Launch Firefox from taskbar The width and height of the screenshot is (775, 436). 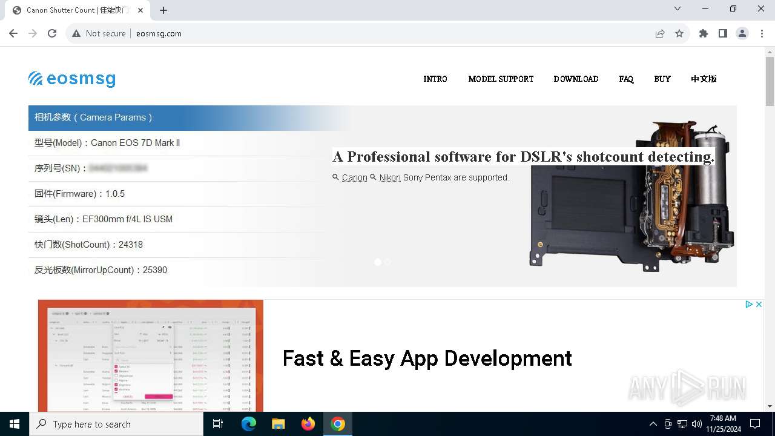[x=308, y=424]
